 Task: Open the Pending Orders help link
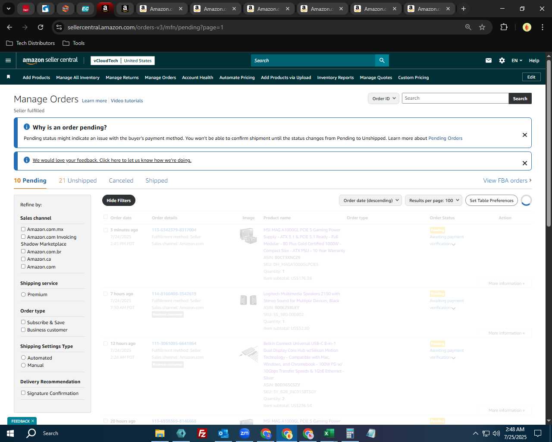(x=445, y=138)
